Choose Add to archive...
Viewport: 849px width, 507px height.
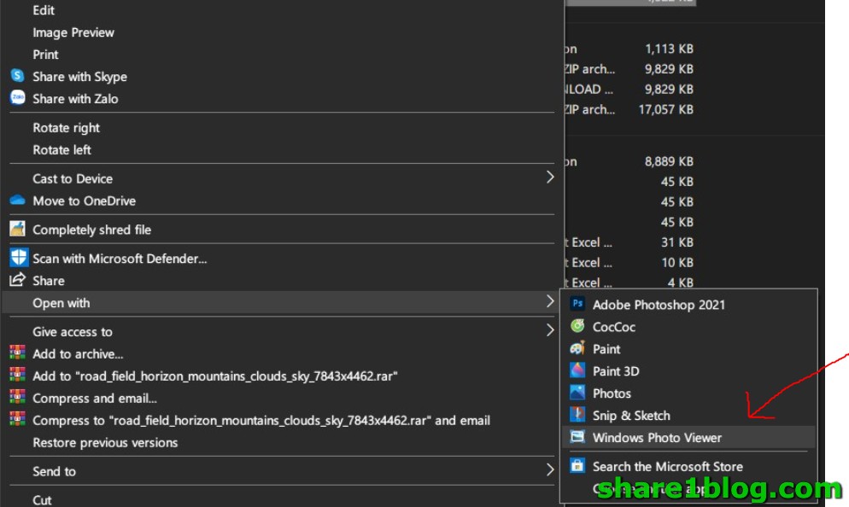point(78,354)
